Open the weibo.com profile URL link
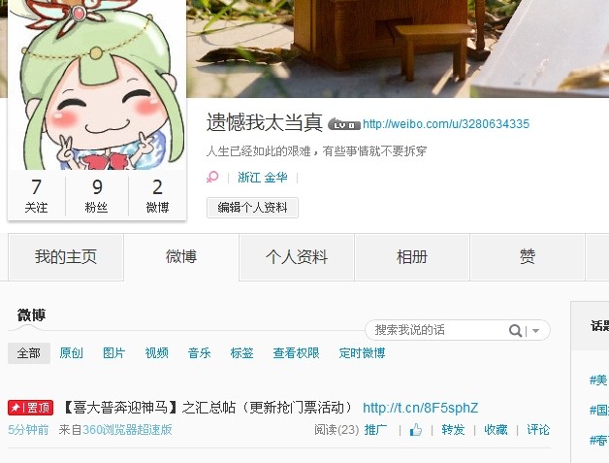 pyautogui.click(x=446, y=124)
